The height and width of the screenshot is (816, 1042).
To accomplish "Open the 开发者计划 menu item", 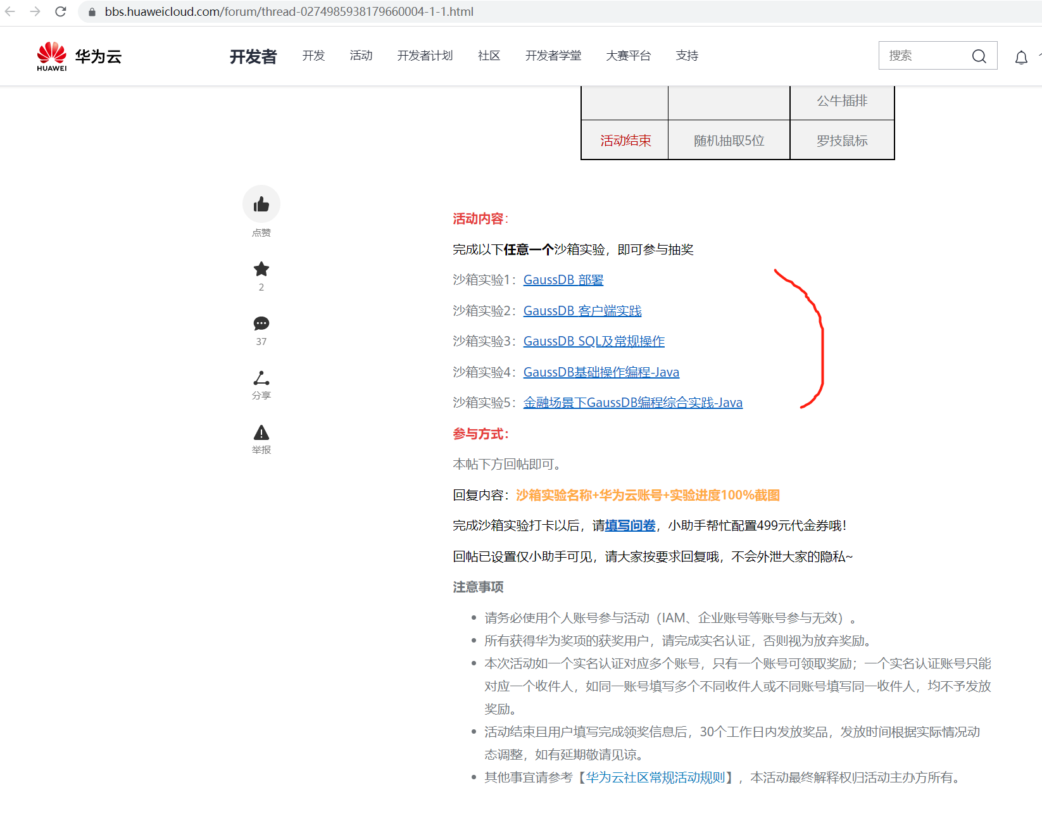I will 425,56.
